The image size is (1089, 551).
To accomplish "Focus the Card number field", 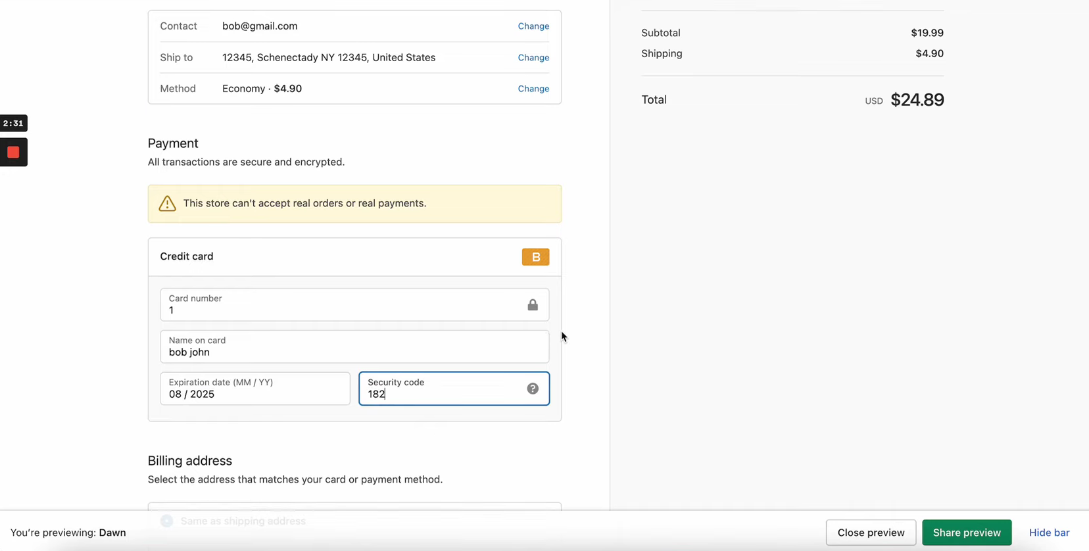I will point(354,304).
